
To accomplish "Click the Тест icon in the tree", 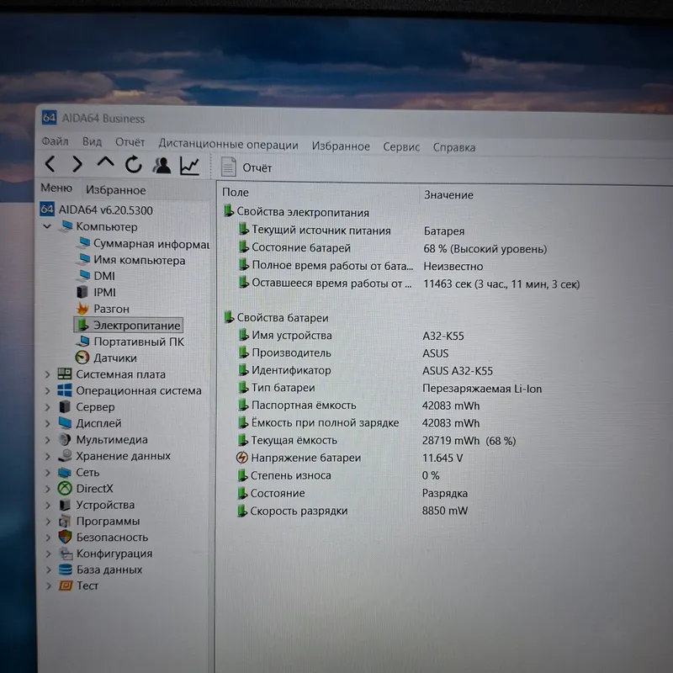I will point(66,586).
